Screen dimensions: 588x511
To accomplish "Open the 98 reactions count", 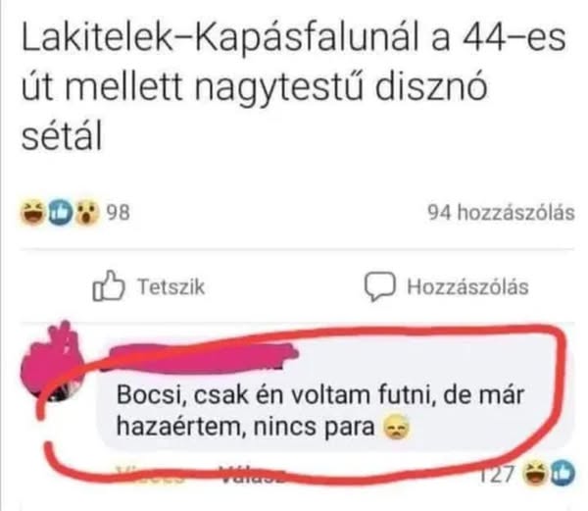I will (119, 213).
